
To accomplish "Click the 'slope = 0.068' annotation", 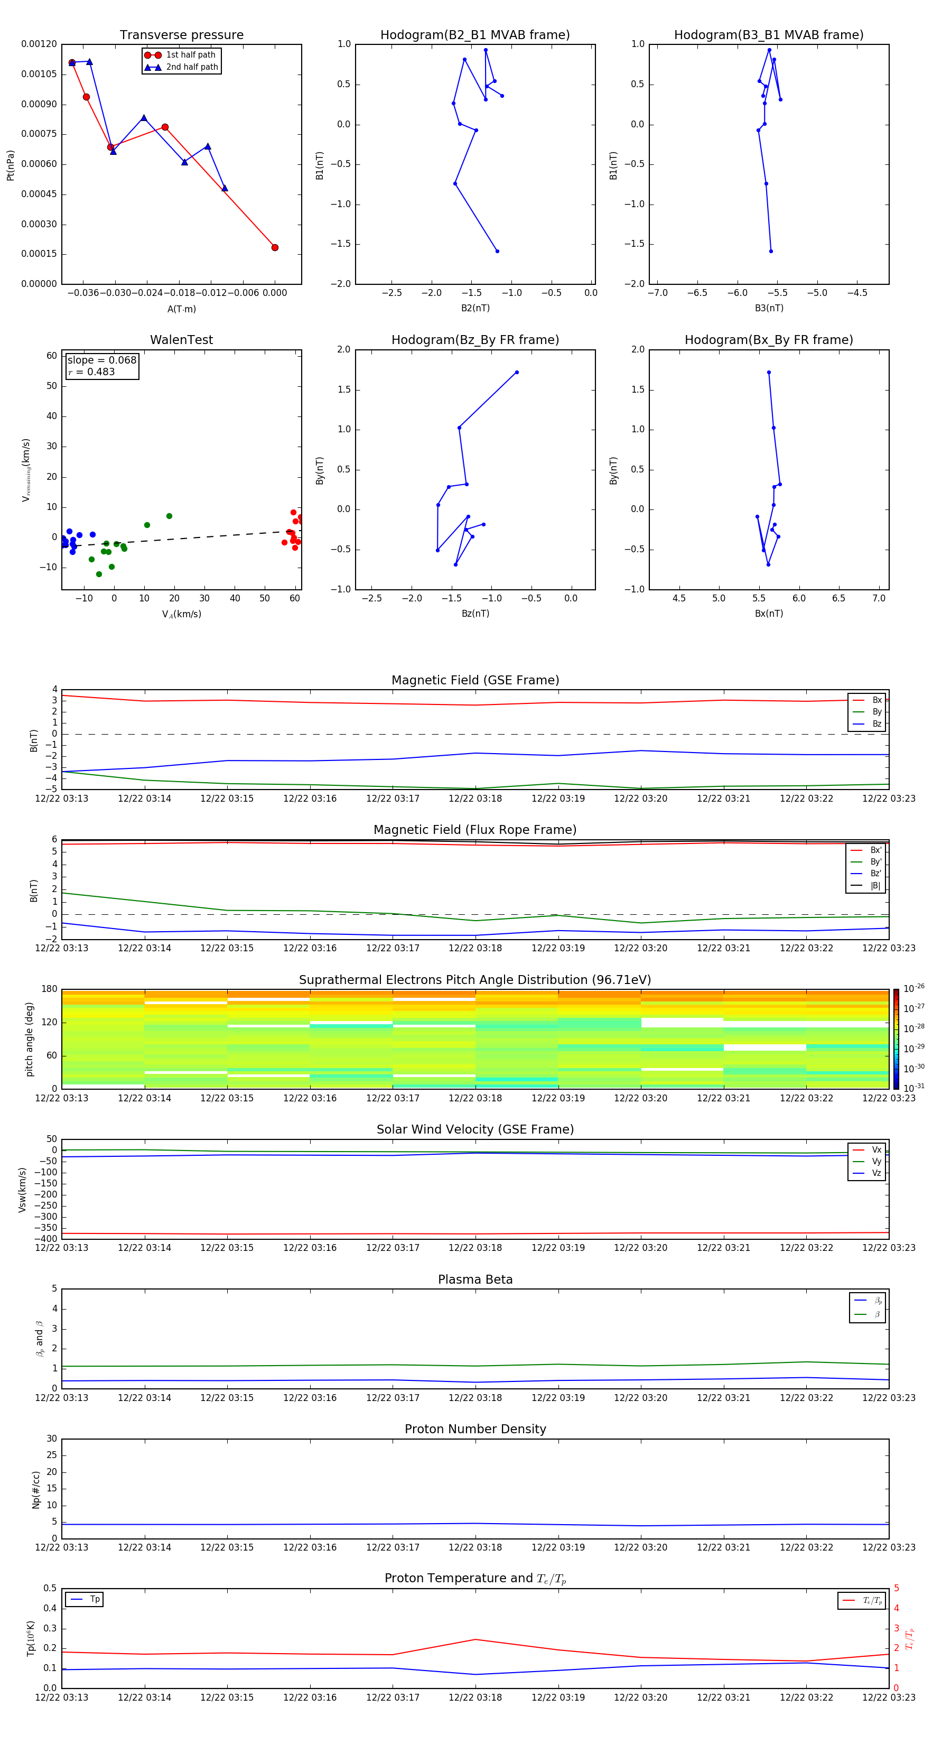I will point(101,360).
